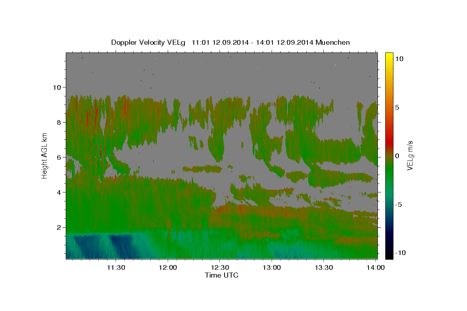Click the colorbar label '-5'
Screen dimensions: 467x311
[398, 204]
